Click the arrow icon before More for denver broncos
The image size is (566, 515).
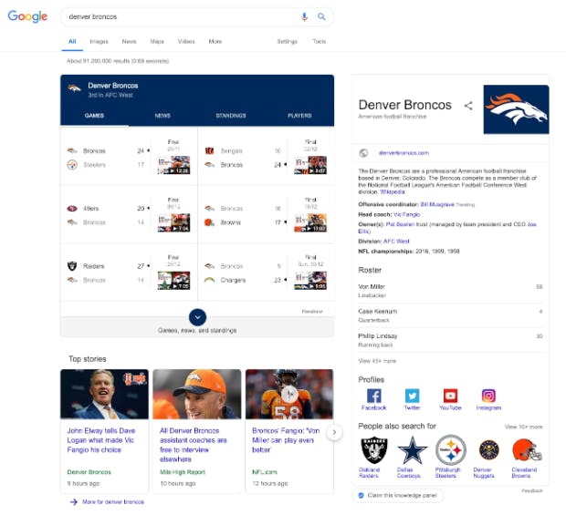point(74,501)
